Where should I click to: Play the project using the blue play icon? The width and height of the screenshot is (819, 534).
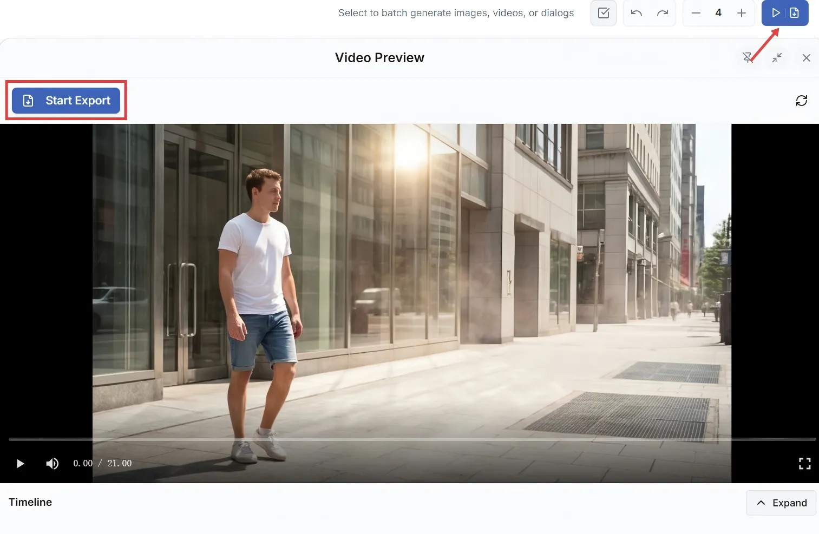click(x=776, y=12)
